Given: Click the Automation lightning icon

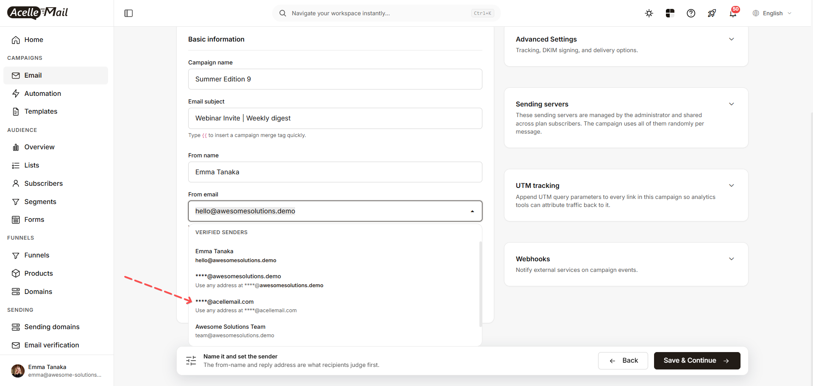Looking at the screenshot, I should (x=16, y=93).
